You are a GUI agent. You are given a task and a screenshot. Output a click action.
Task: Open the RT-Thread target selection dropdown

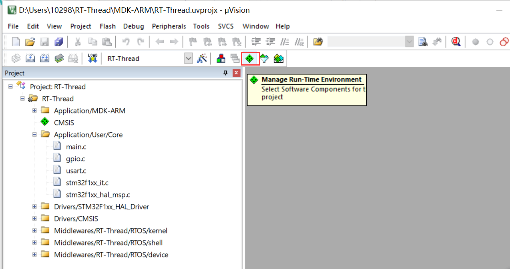click(188, 58)
